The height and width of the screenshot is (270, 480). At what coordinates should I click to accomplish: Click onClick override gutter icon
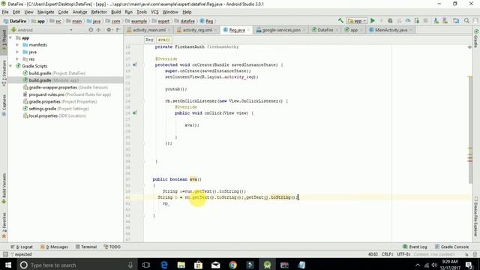click(x=135, y=113)
